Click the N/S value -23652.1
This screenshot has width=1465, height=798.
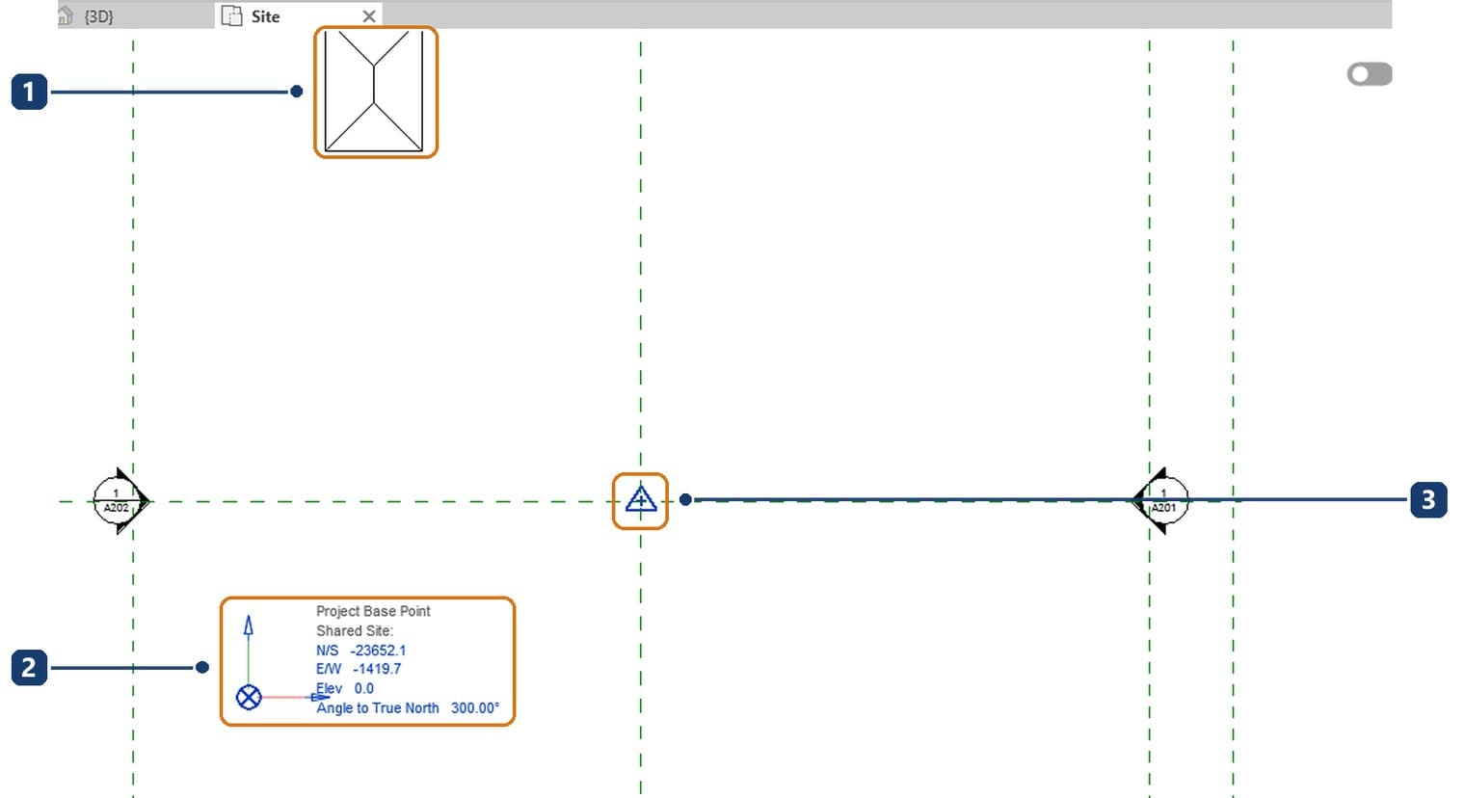(x=378, y=651)
